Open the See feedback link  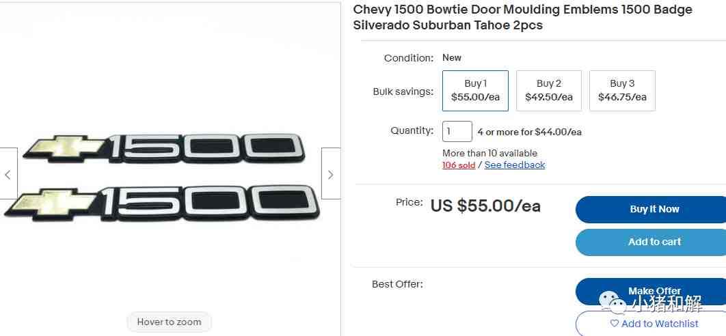[x=515, y=165]
